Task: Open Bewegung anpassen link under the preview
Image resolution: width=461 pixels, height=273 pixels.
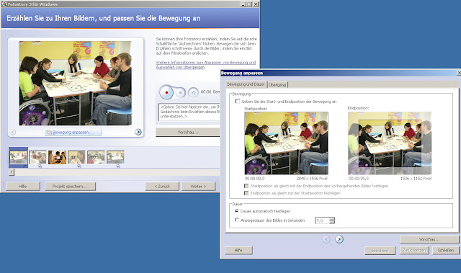Action: [x=73, y=133]
